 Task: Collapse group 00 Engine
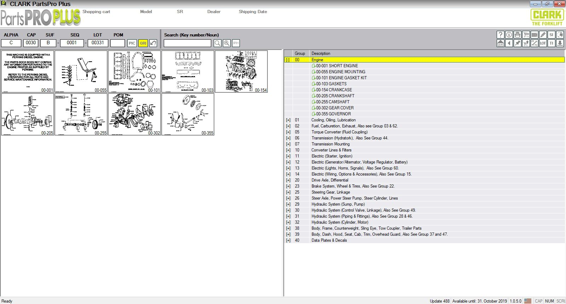click(x=288, y=60)
